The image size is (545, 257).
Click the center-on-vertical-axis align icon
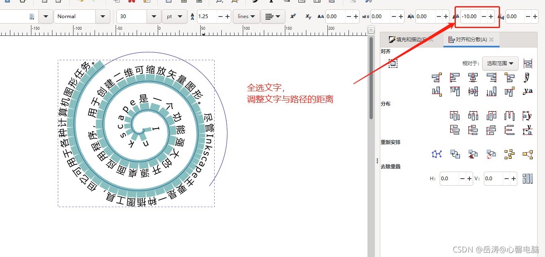coord(472,77)
